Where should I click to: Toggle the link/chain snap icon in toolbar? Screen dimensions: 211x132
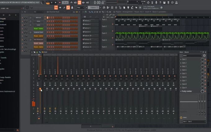68,7
